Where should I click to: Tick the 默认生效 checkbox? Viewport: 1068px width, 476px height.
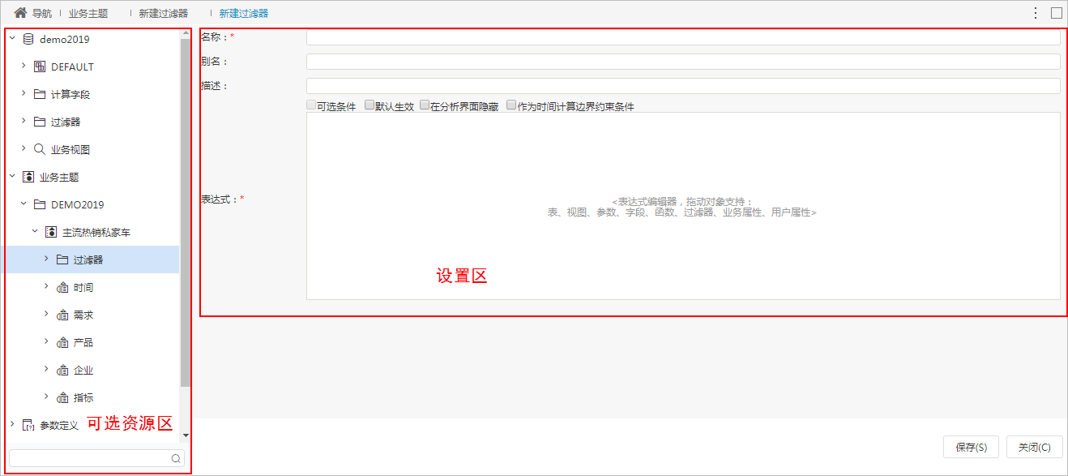(x=370, y=105)
